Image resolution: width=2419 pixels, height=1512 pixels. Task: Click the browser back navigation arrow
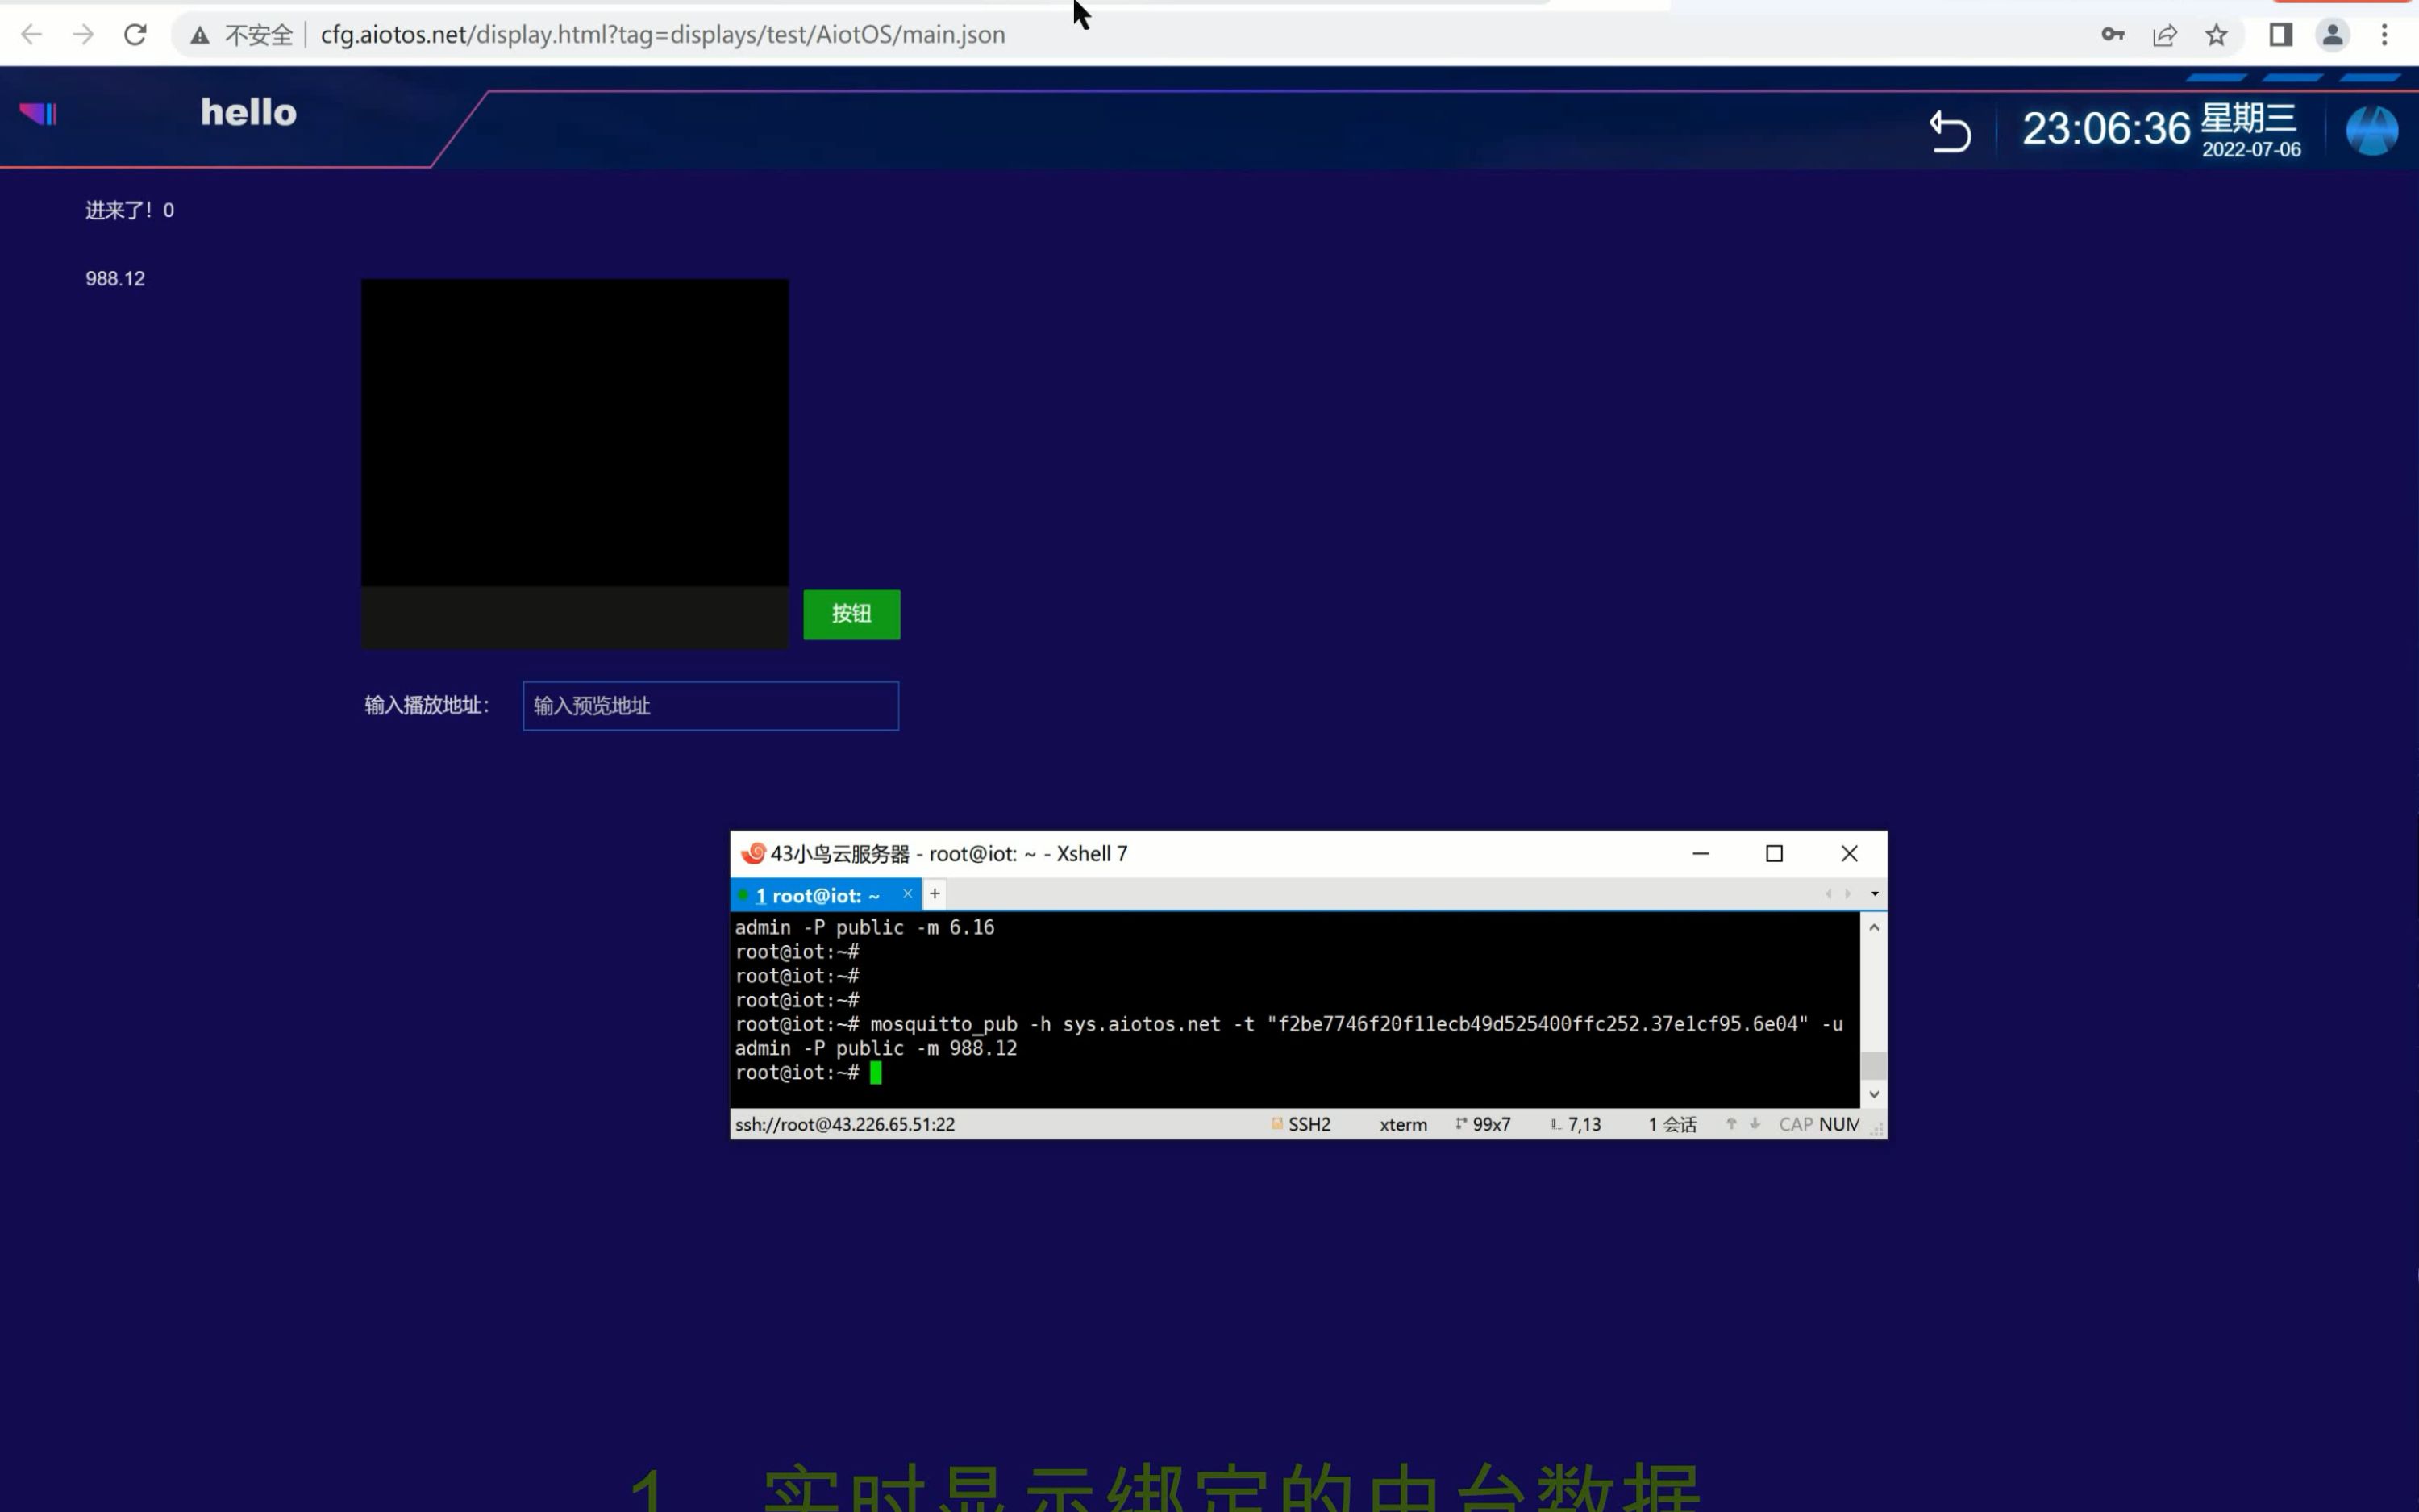31,34
